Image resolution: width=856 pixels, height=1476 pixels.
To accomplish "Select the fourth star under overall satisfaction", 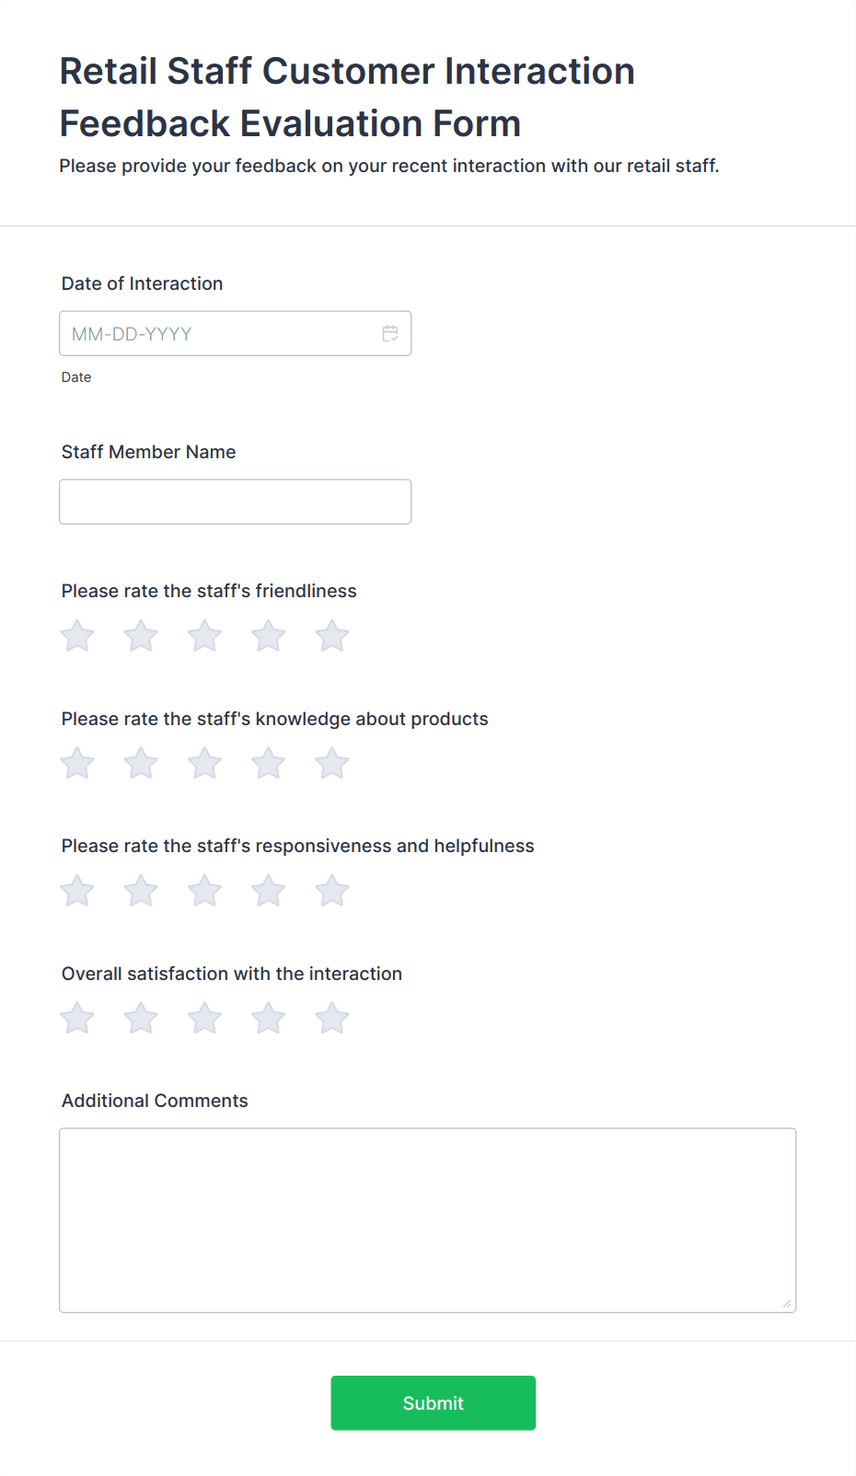I will (268, 1018).
